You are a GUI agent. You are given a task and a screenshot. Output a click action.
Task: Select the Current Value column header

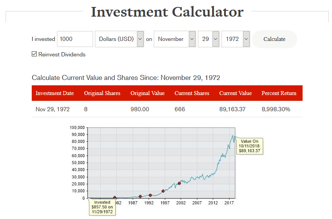(235, 93)
